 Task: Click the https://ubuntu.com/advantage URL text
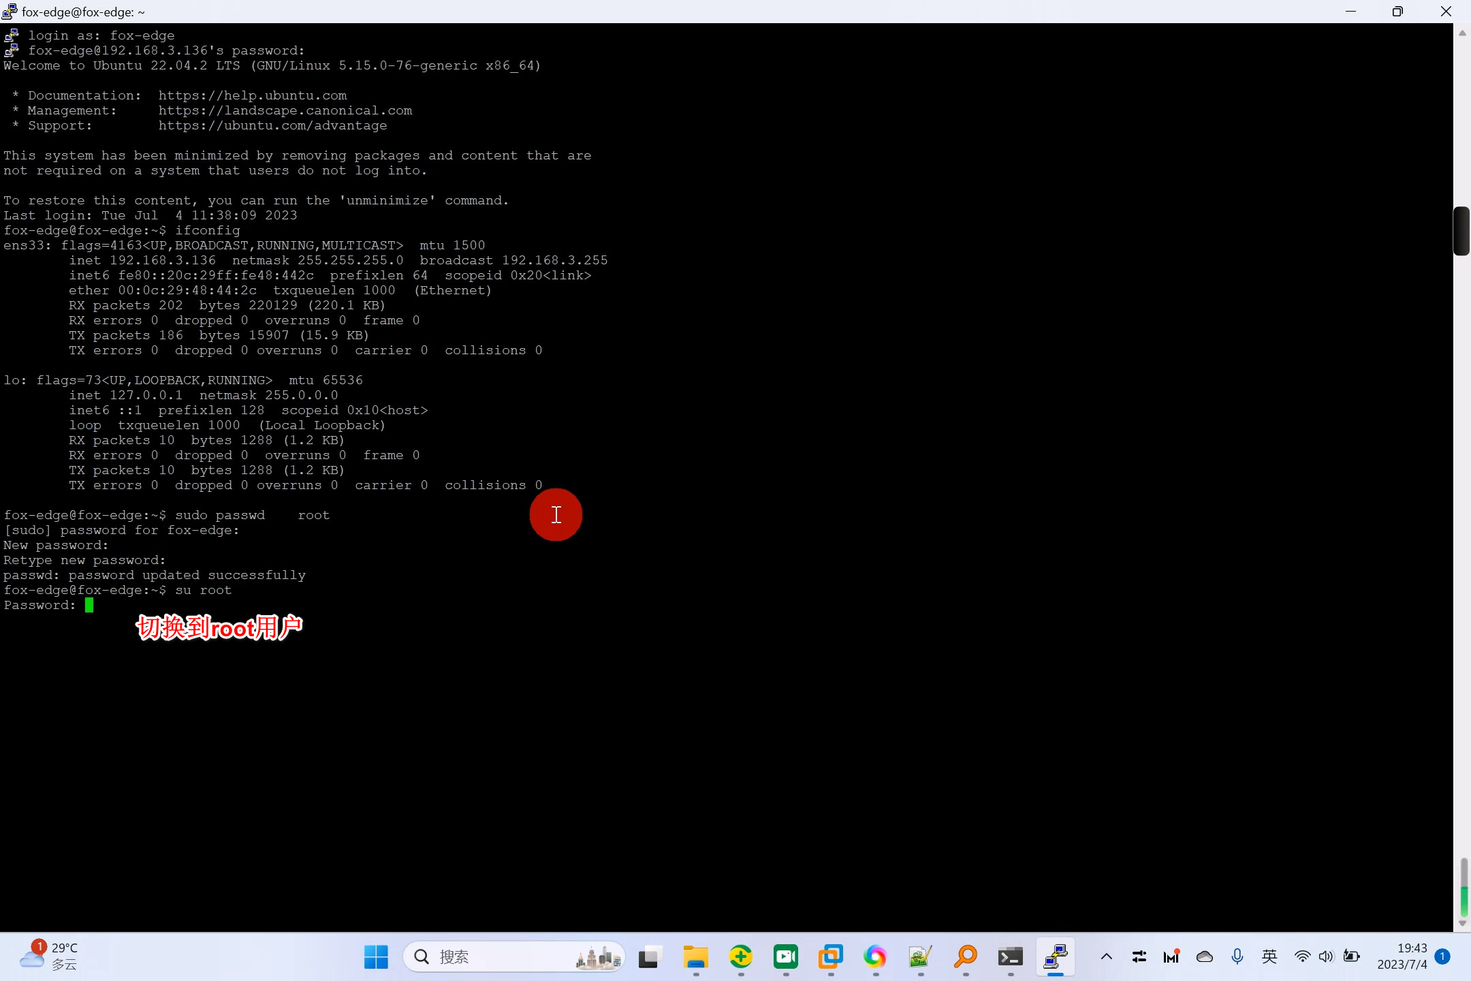click(x=273, y=125)
